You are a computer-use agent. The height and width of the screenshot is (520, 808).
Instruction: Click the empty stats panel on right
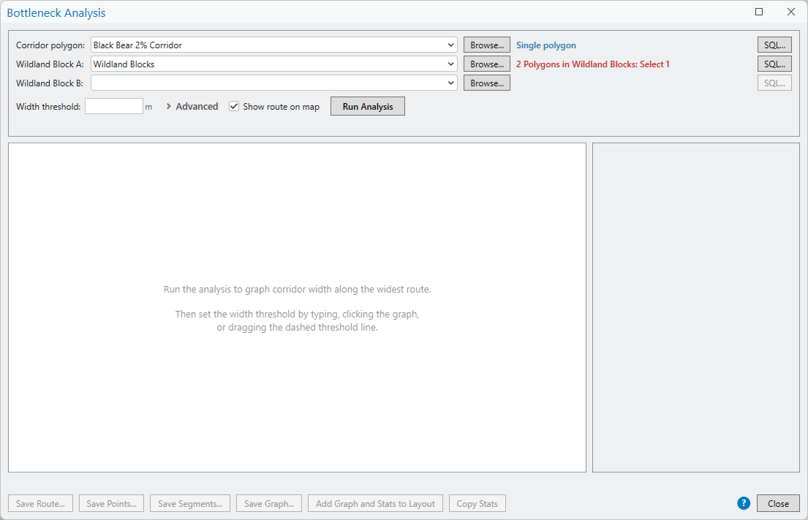click(695, 308)
